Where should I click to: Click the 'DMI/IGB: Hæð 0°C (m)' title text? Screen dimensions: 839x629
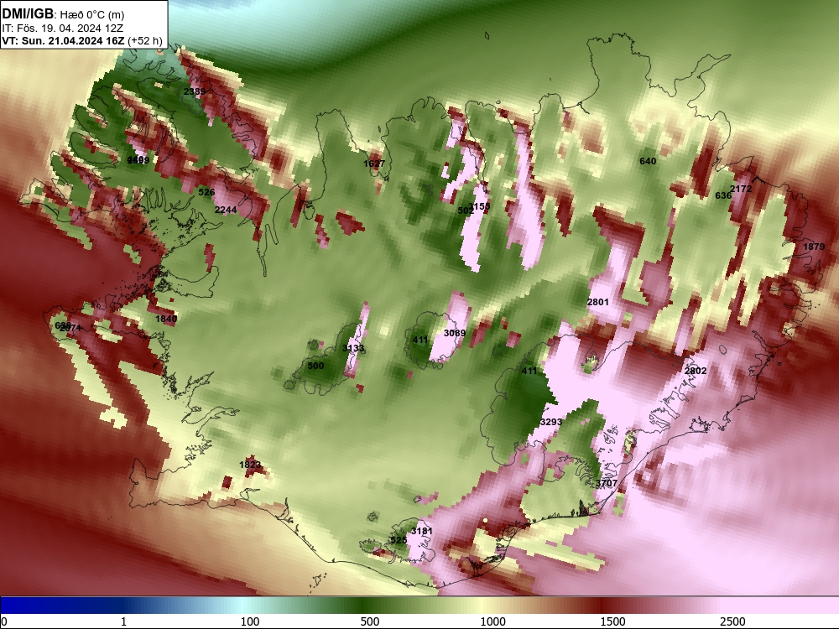pyautogui.click(x=63, y=14)
